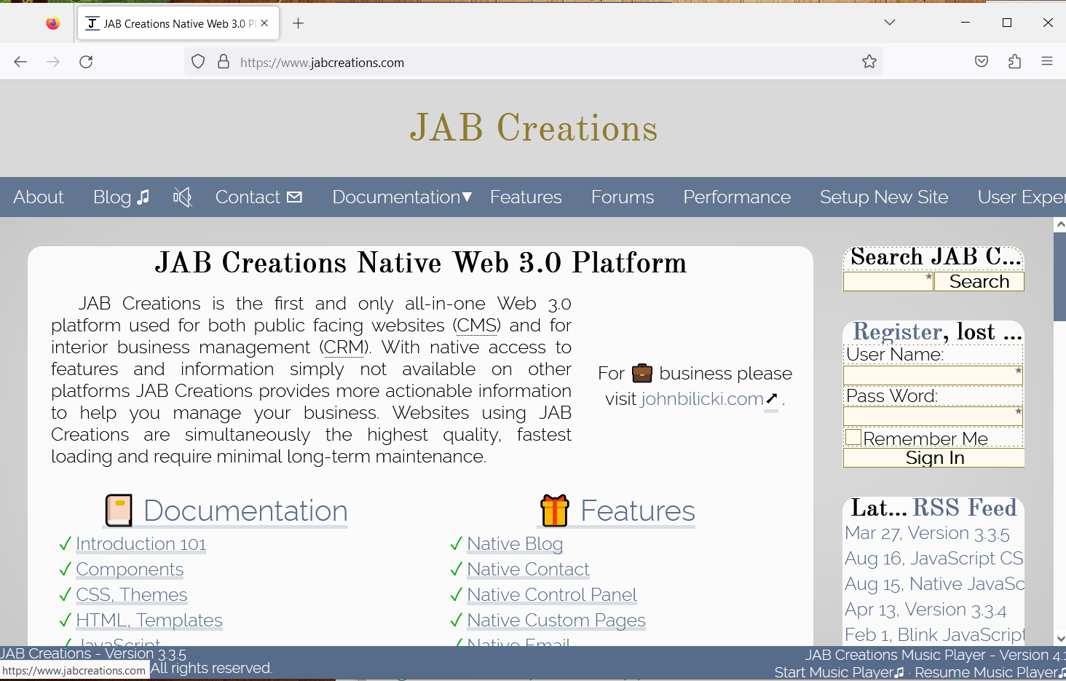Open the Firefox application menu
The height and width of the screenshot is (681, 1066).
coord(1047,62)
